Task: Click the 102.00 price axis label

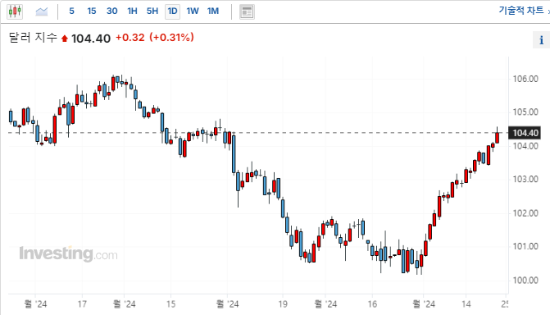Action: tap(525, 212)
